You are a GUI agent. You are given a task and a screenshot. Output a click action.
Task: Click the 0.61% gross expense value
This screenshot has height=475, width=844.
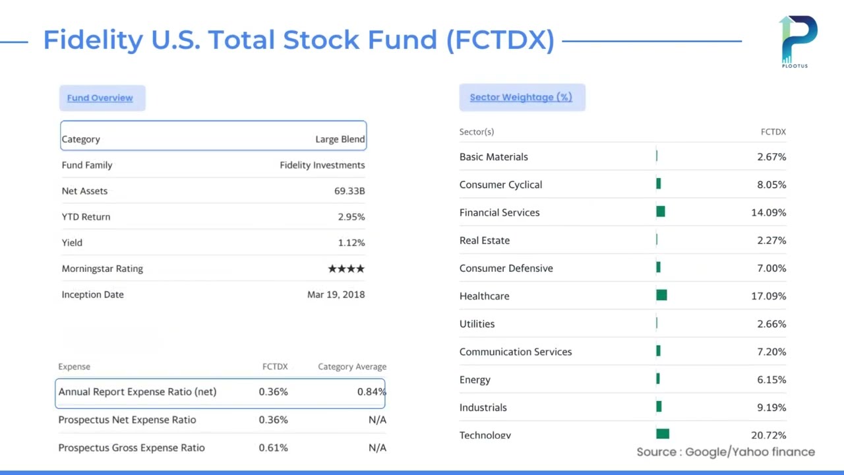click(273, 447)
